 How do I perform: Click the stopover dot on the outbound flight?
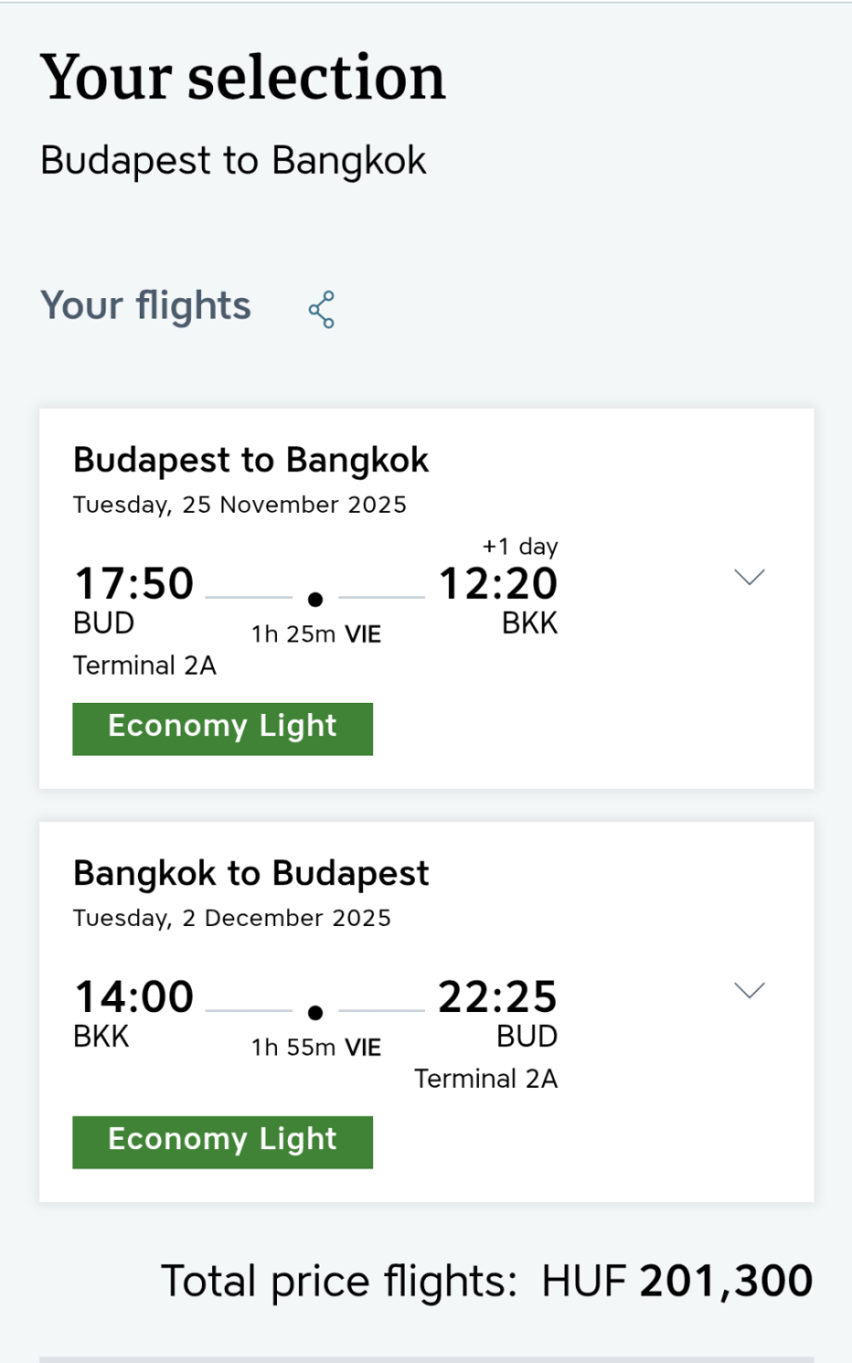point(315,599)
